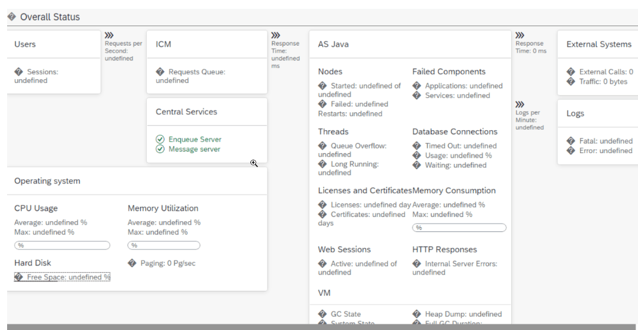Click the status icon beside Licenses

coord(323,205)
